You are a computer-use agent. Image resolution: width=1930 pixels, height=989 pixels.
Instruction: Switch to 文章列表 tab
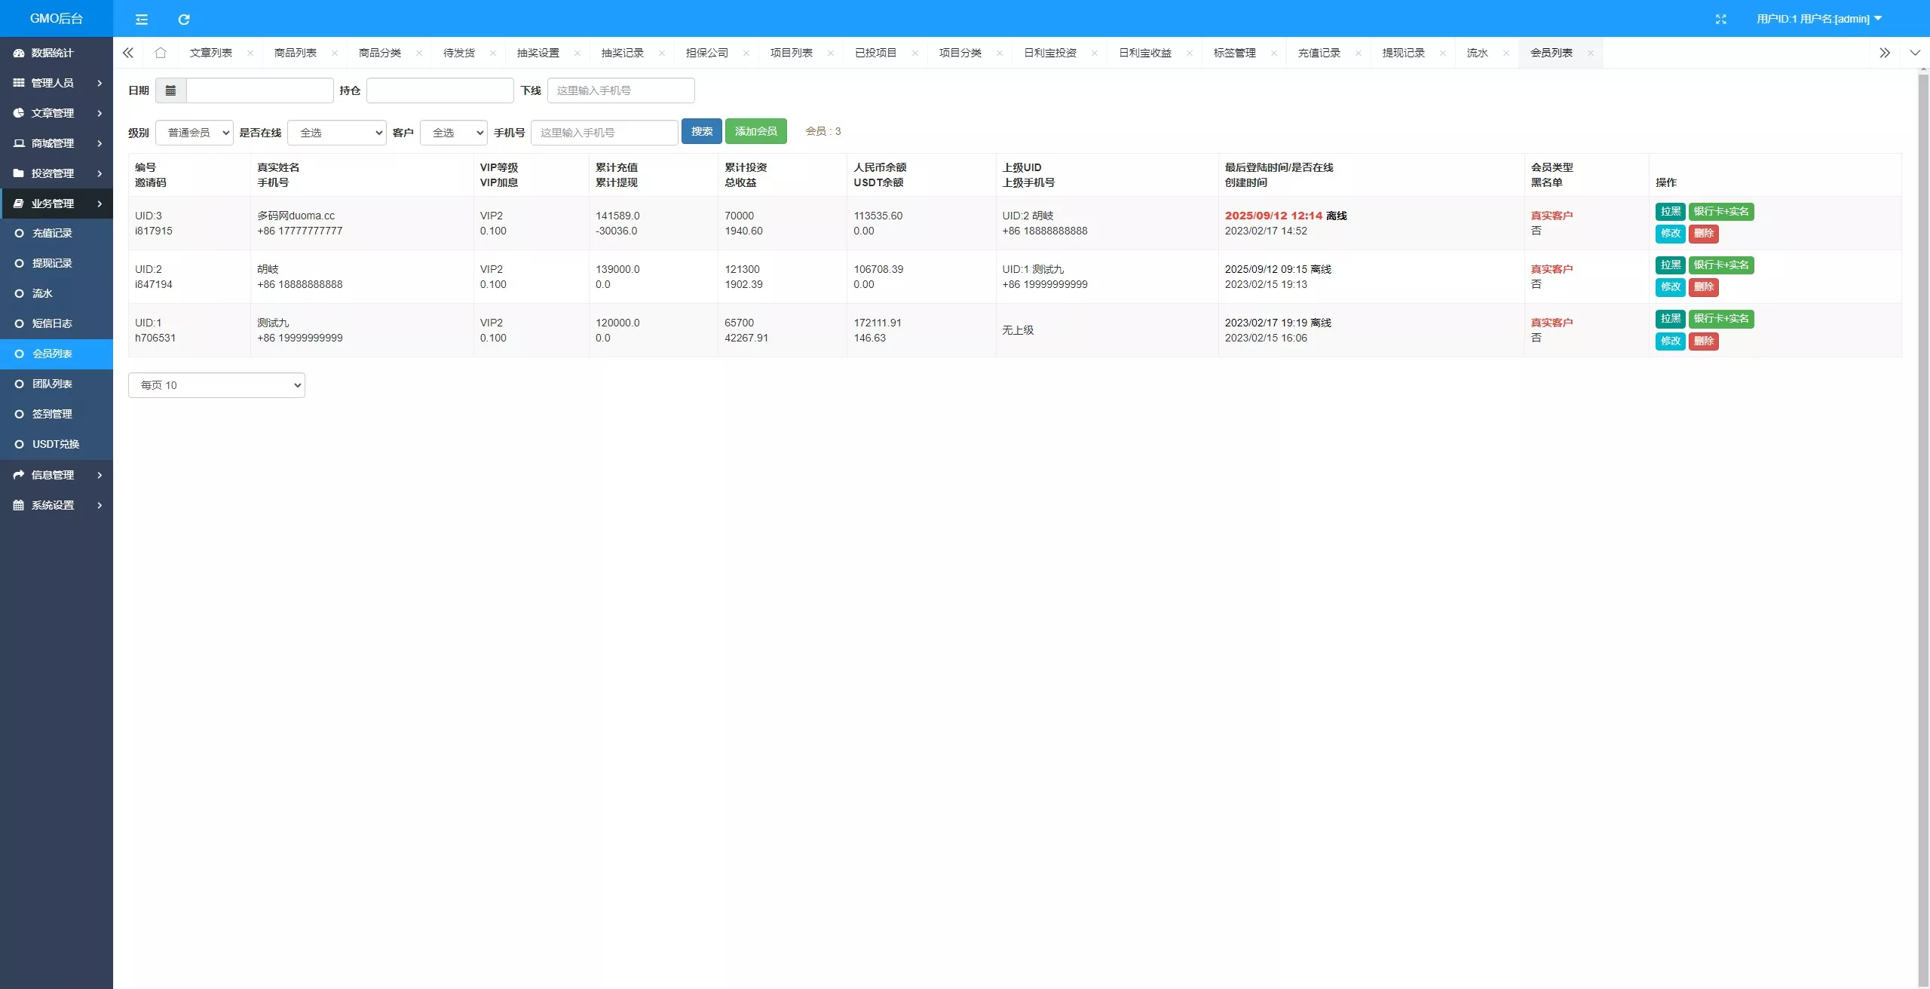[x=211, y=53]
